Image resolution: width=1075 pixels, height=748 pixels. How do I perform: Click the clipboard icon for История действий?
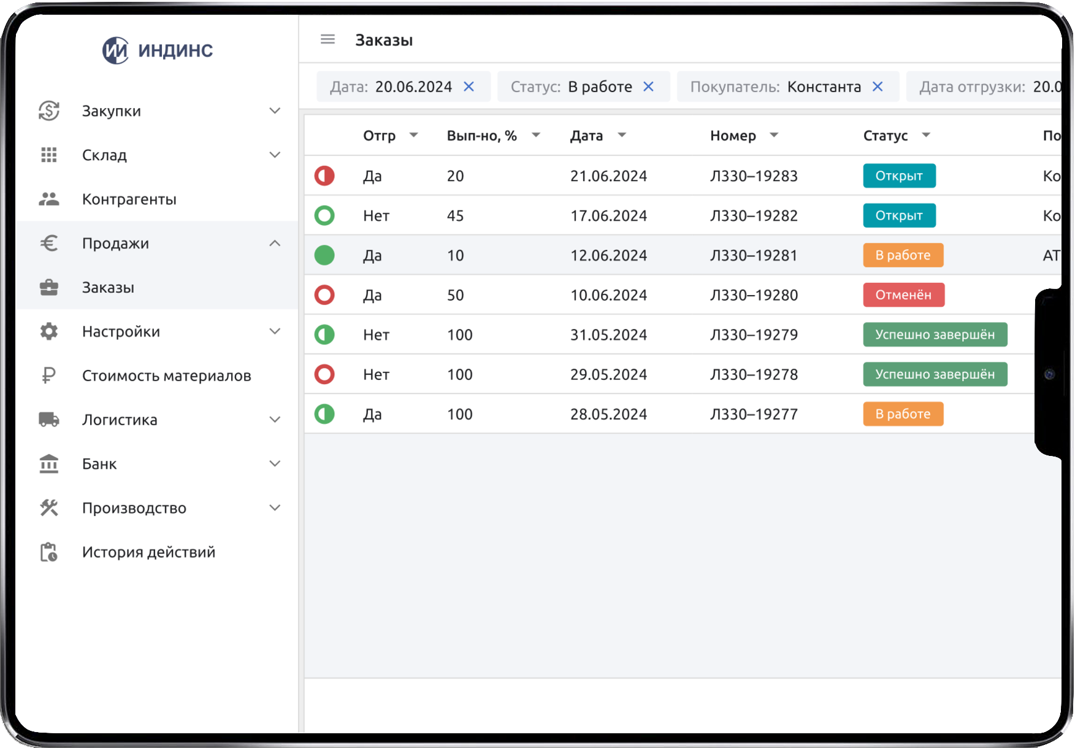(x=49, y=552)
